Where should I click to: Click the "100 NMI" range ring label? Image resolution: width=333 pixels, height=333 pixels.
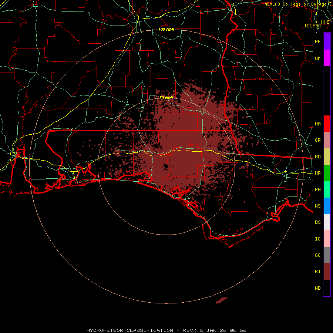[166, 29]
